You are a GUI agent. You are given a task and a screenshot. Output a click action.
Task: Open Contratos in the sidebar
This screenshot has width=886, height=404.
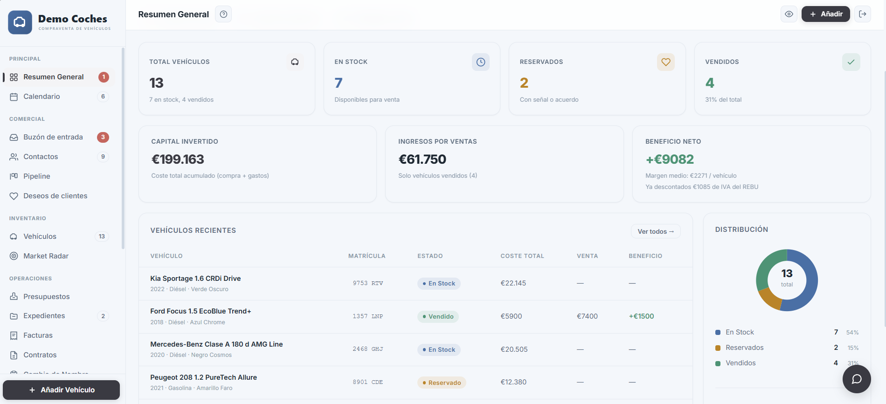click(x=59, y=355)
